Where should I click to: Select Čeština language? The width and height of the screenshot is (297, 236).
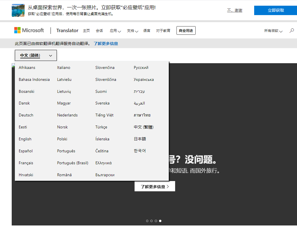[x=102, y=151]
